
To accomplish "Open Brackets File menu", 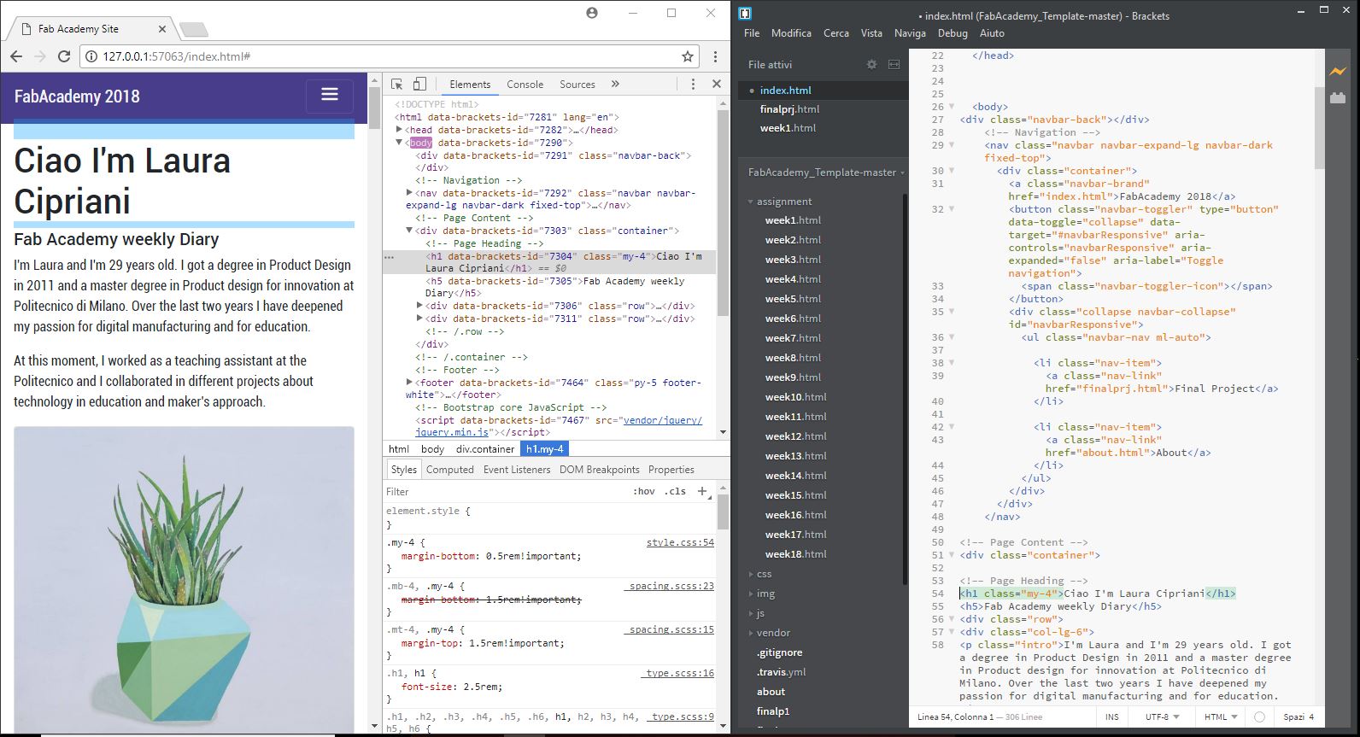I will (x=752, y=33).
